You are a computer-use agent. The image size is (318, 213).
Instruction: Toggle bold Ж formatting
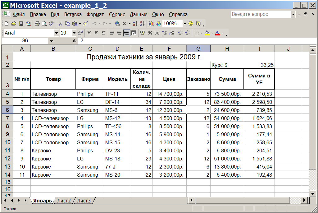point(89,33)
